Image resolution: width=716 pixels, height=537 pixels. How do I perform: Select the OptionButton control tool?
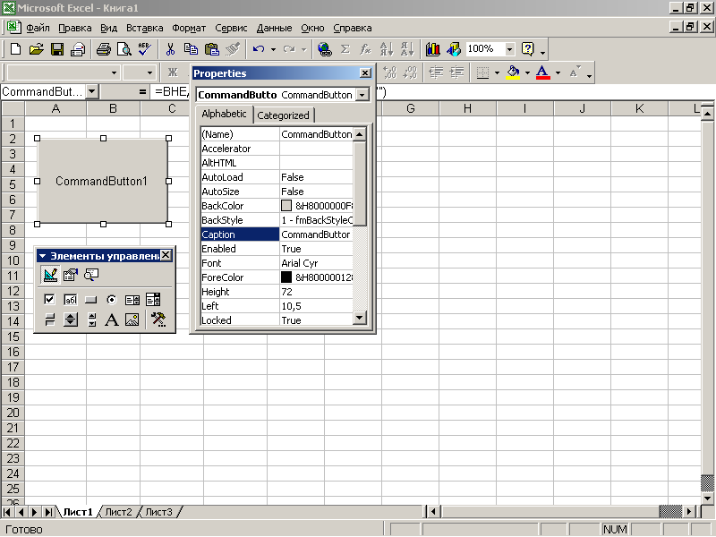tap(111, 300)
